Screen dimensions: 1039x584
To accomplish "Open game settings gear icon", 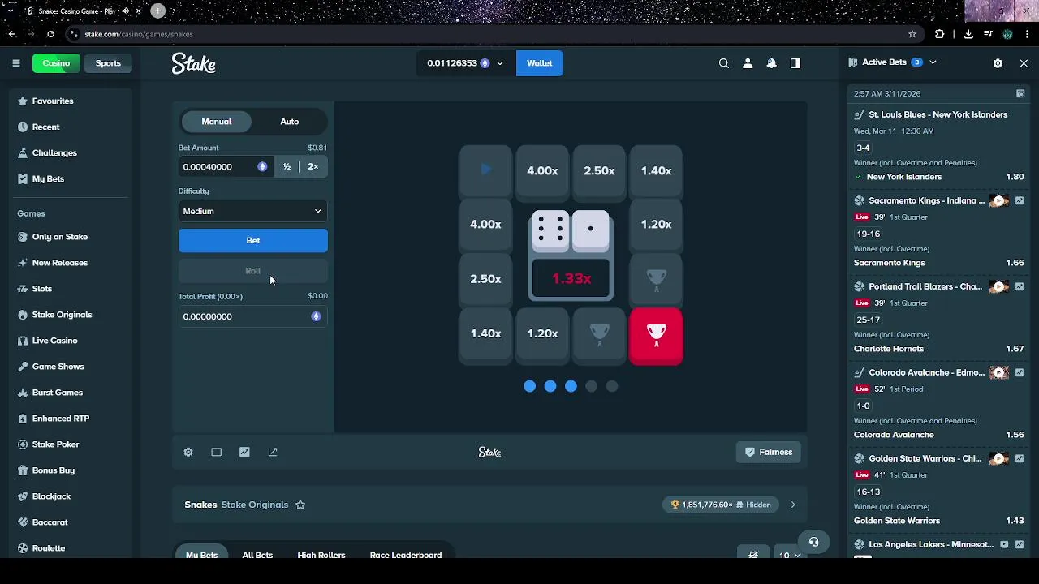I will pos(188,453).
